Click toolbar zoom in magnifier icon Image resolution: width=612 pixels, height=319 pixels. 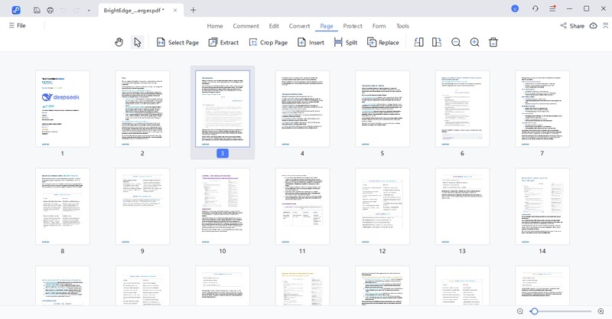[x=474, y=42]
